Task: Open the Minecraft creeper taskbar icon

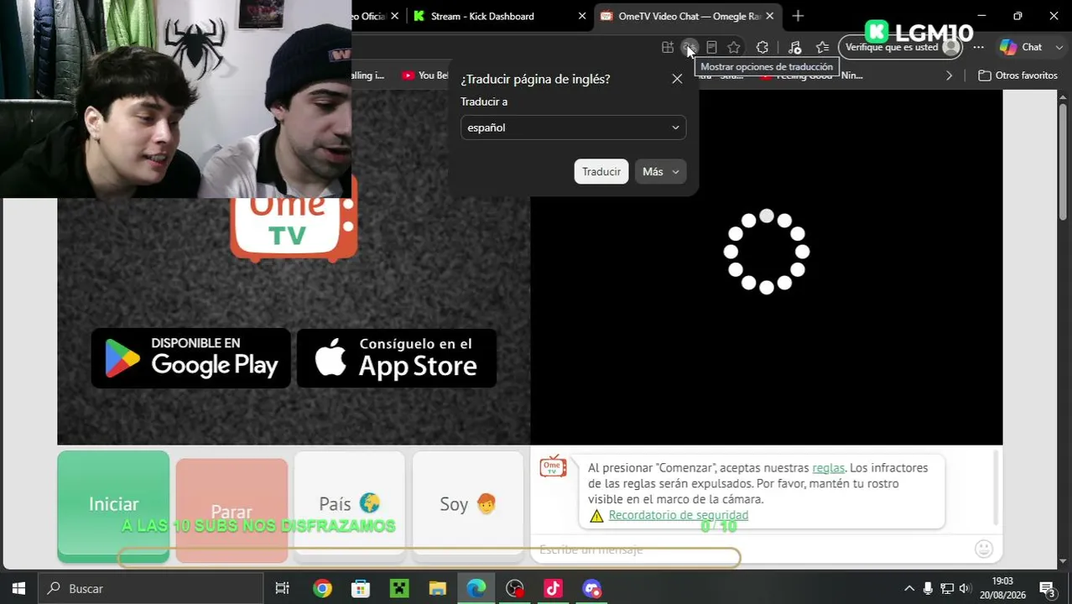Action: [x=399, y=589]
